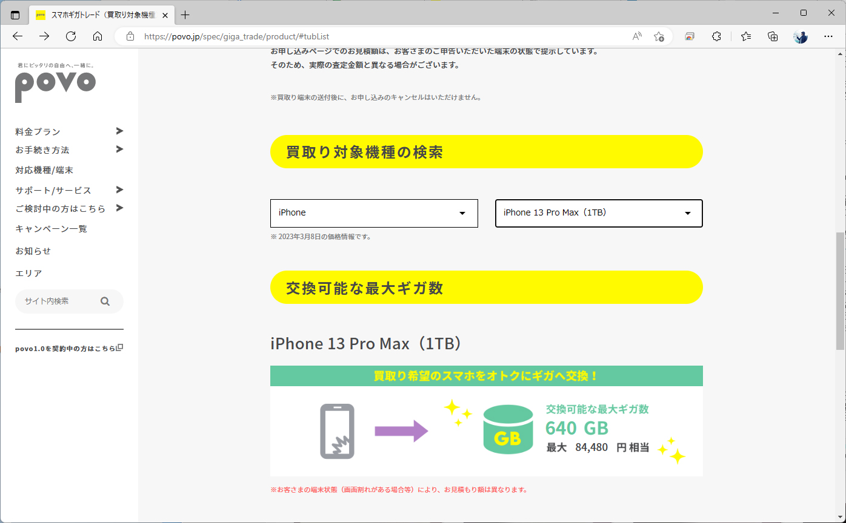This screenshot has width=846, height=523.
Task: Reload the povo page
Action: (x=71, y=36)
